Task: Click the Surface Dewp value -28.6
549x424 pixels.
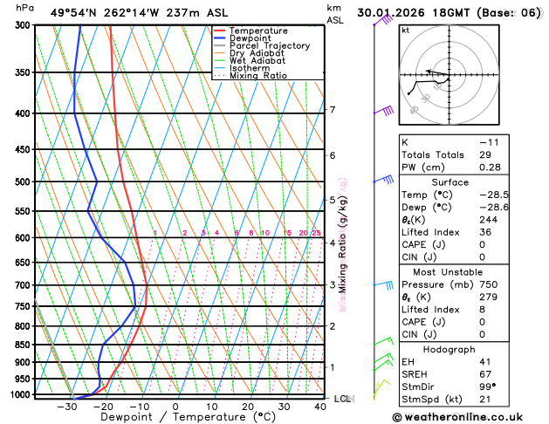Action: pyautogui.click(x=494, y=208)
